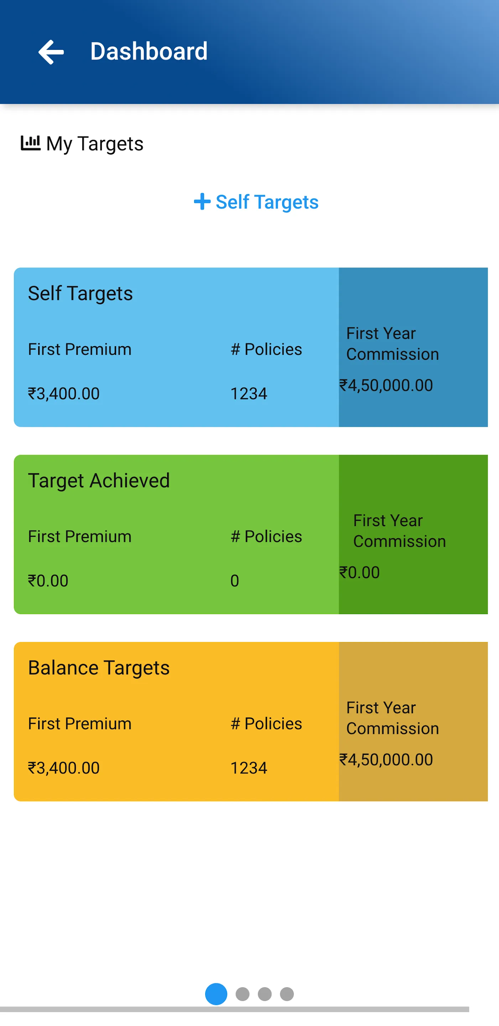Open the Self Targets link
Image resolution: width=499 pixels, height=1026 pixels.
click(266, 202)
